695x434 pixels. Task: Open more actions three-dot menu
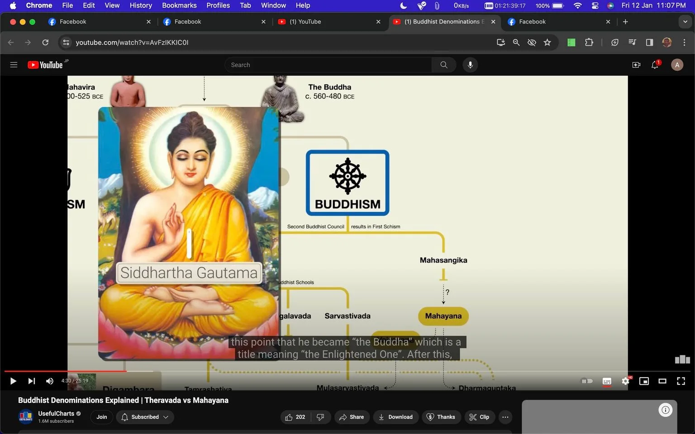[505, 417]
